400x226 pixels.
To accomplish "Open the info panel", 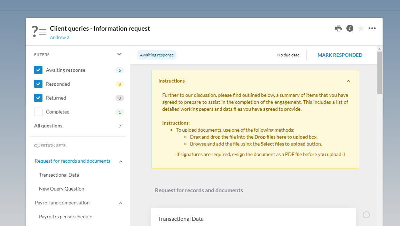I will click(x=350, y=28).
